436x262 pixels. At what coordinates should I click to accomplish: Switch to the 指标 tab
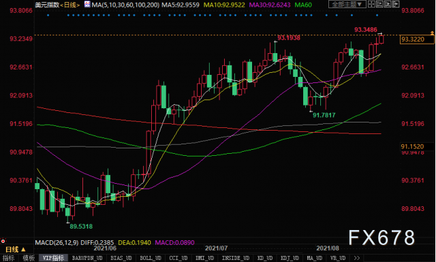[x=8, y=258]
